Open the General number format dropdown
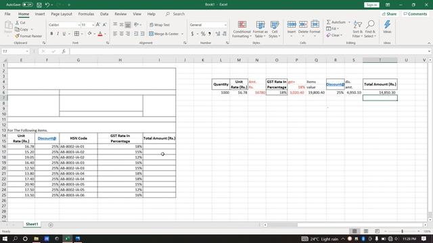Screen dimensions: 433x243 point(225,25)
